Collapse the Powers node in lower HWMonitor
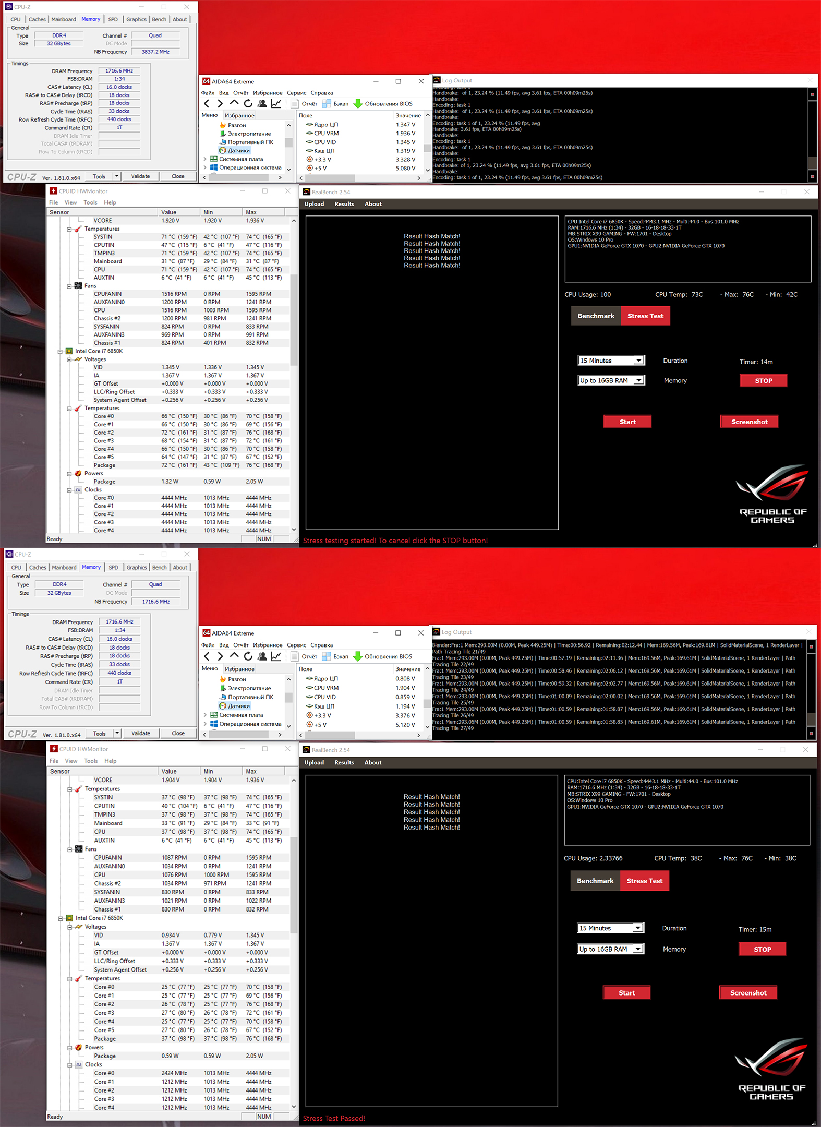 [69, 1047]
